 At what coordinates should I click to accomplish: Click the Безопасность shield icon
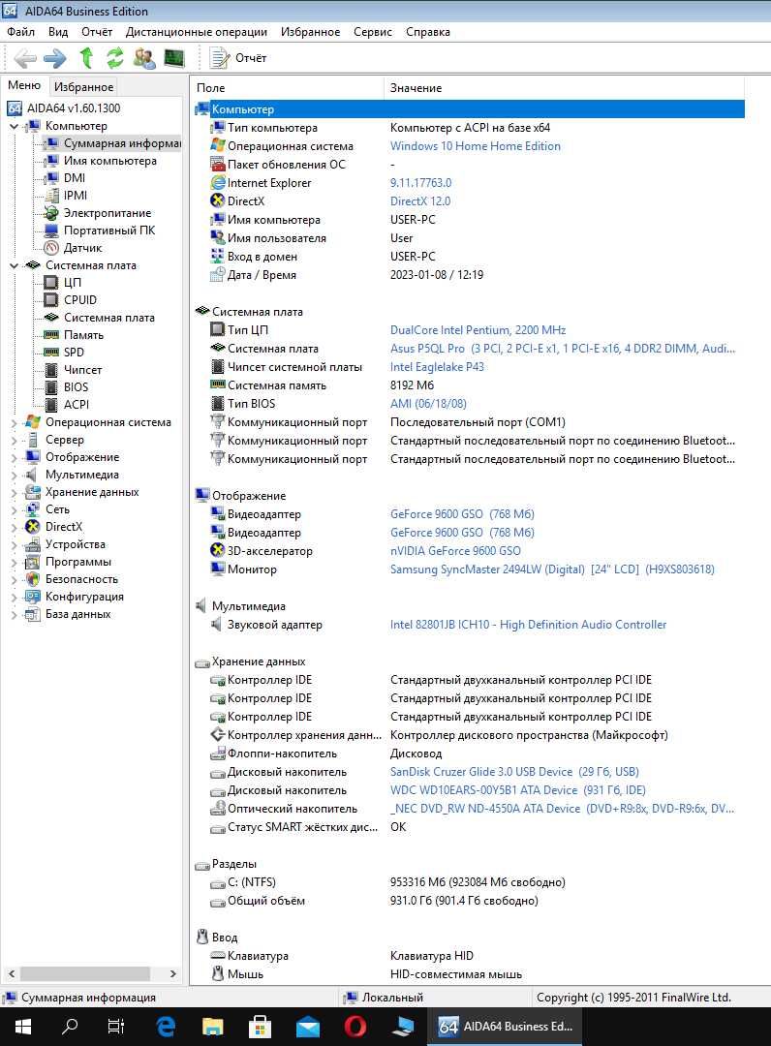click(33, 579)
